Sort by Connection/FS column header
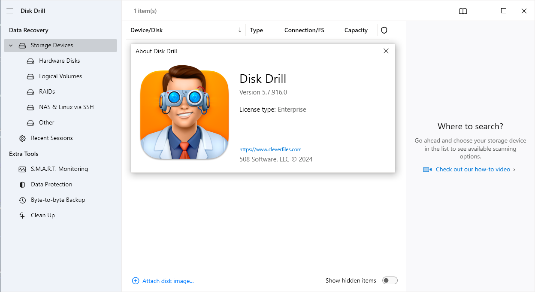 click(304, 30)
